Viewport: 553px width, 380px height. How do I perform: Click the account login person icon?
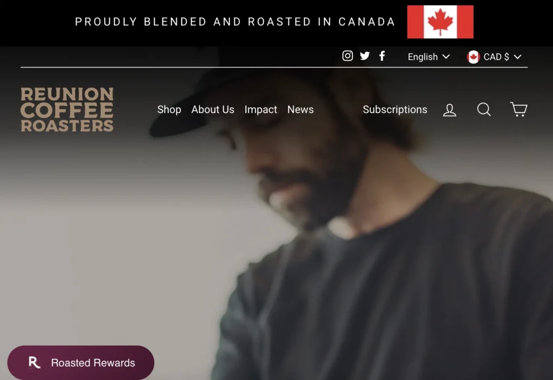tap(450, 110)
